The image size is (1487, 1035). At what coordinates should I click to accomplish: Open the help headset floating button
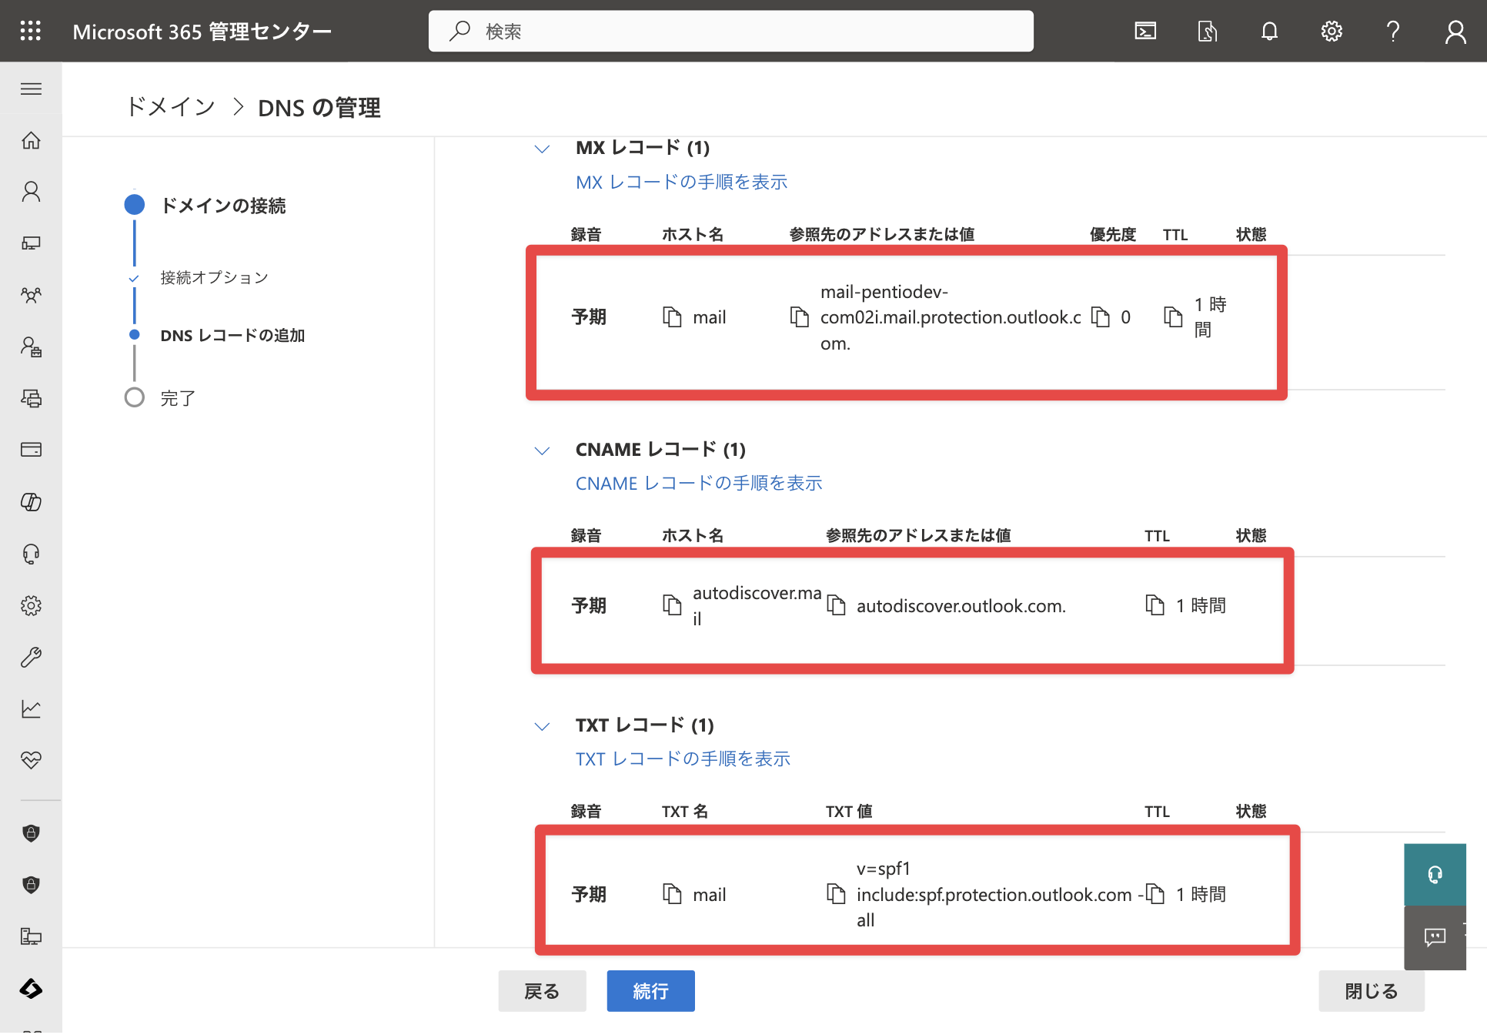(x=1435, y=875)
